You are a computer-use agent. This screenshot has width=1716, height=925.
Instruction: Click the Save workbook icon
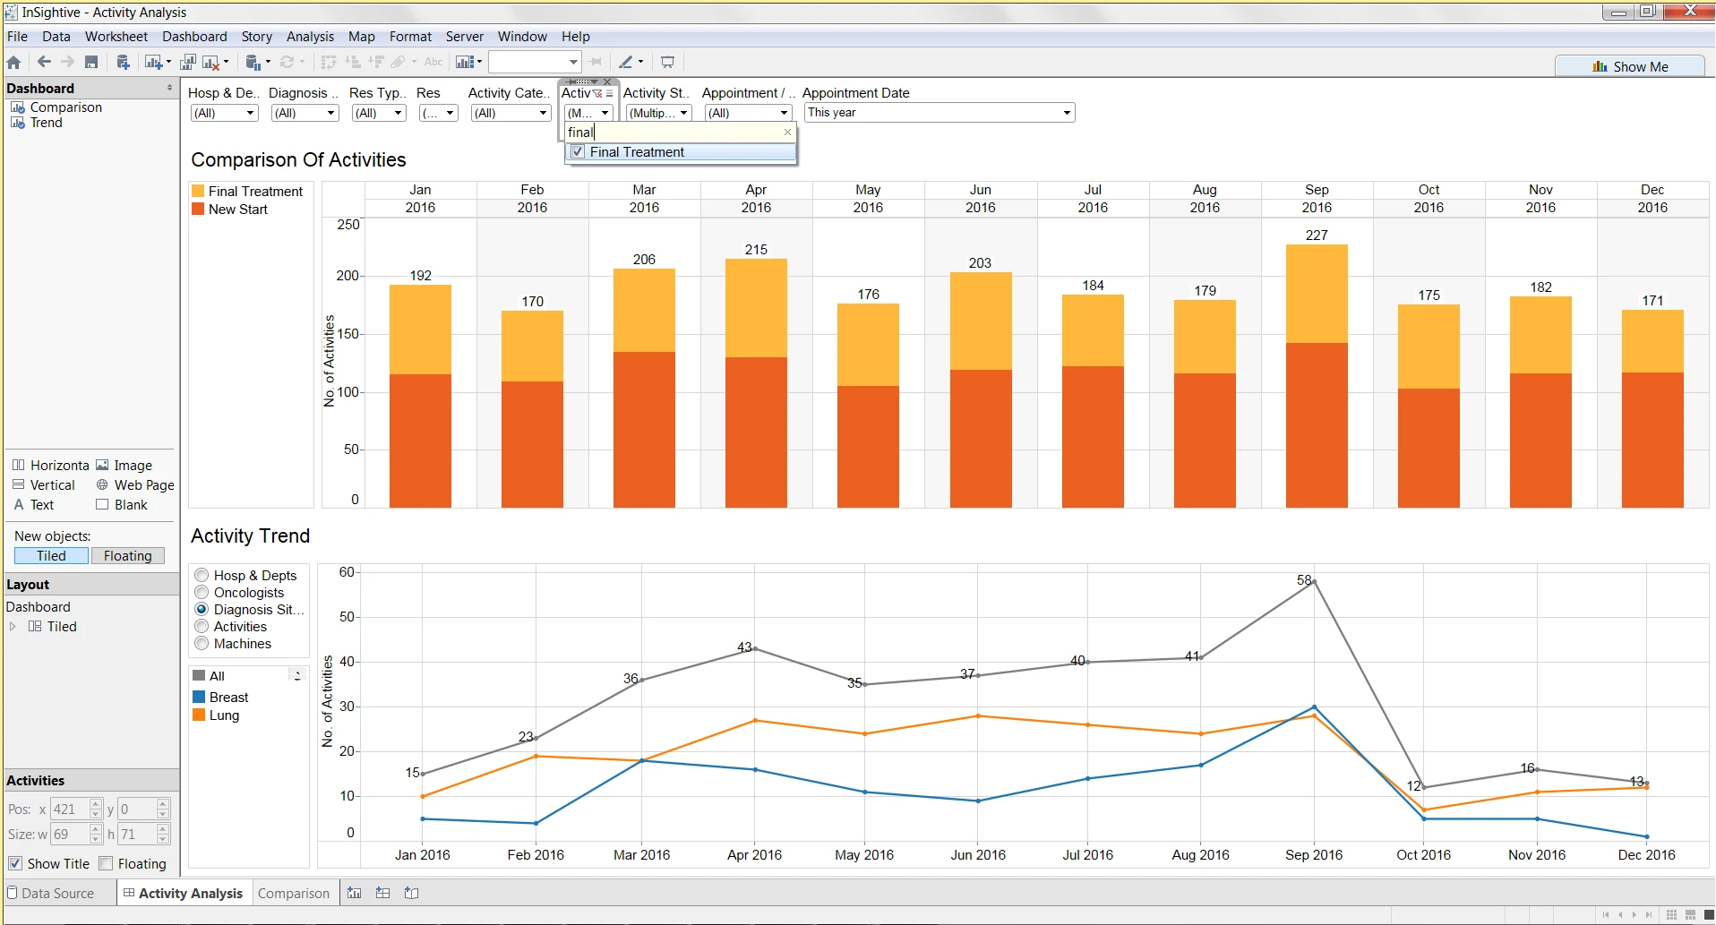point(92,62)
